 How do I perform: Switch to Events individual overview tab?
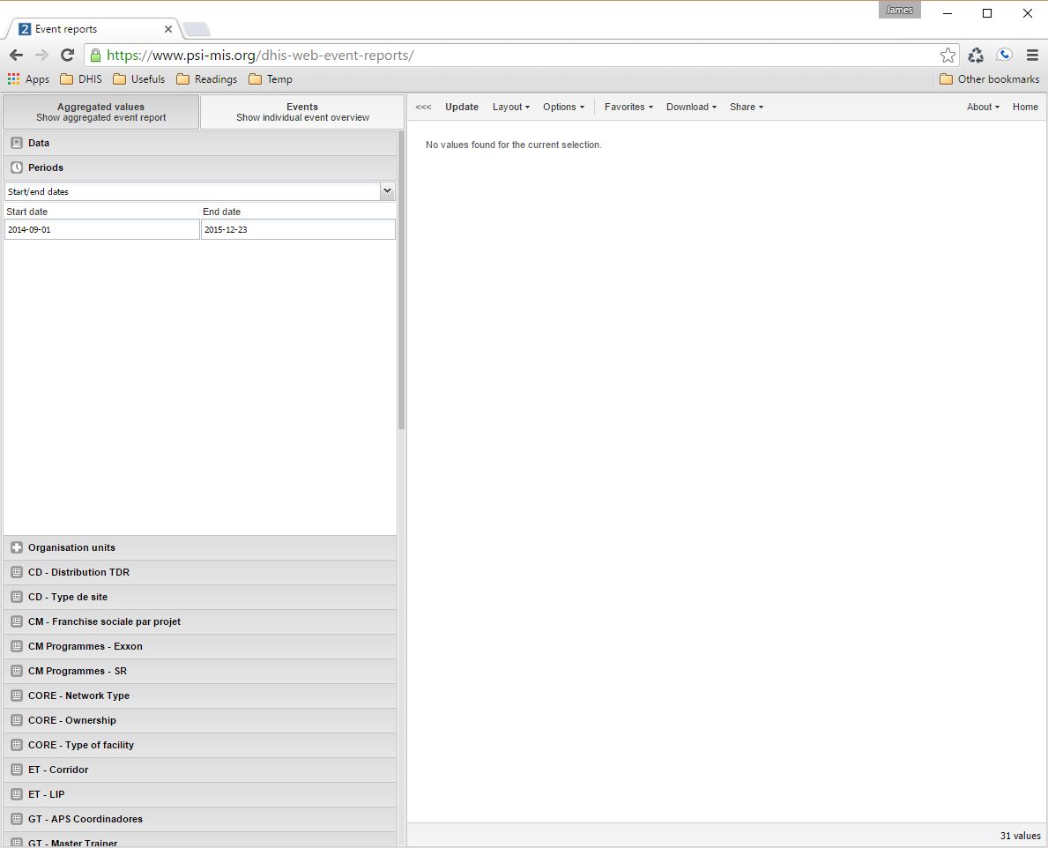click(x=302, y=112)
